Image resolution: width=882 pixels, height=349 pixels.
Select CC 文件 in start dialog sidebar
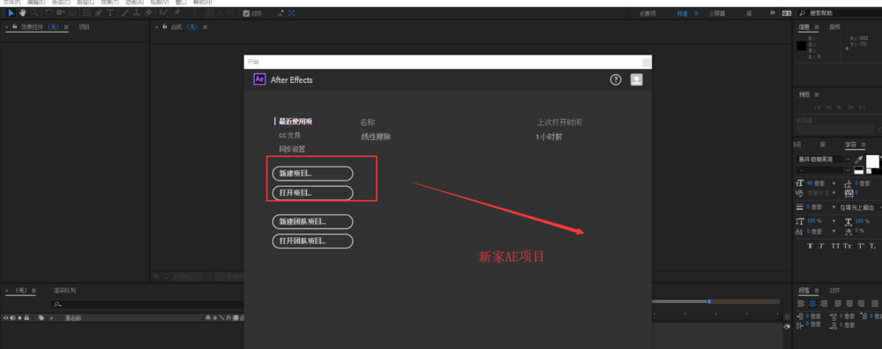tap(289, 136)
